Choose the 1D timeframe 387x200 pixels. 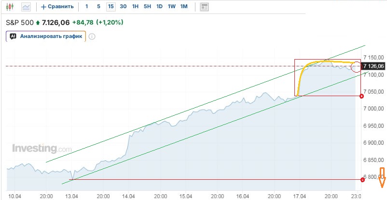click(160, 7)
